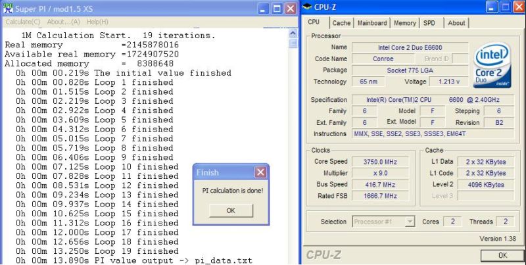Click the Stepping value 6
Viewport: 526px width, 265px height.
coord(499,111)
